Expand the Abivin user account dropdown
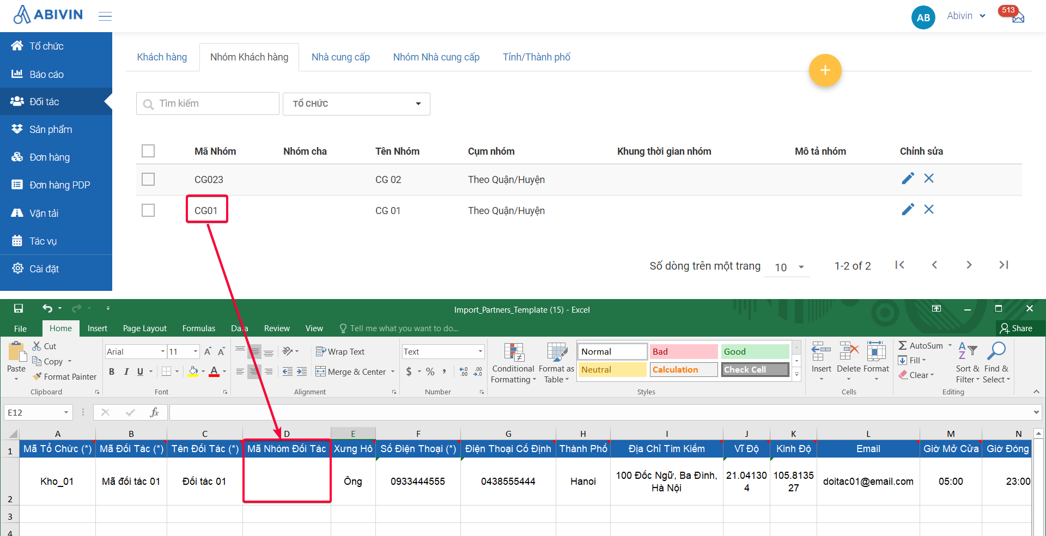This screenshot has height=536, width=1046. click(966, 16)
